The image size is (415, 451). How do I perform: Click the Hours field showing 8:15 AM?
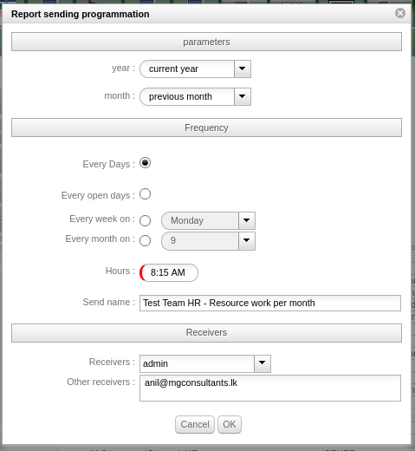(x=169, y=272)
